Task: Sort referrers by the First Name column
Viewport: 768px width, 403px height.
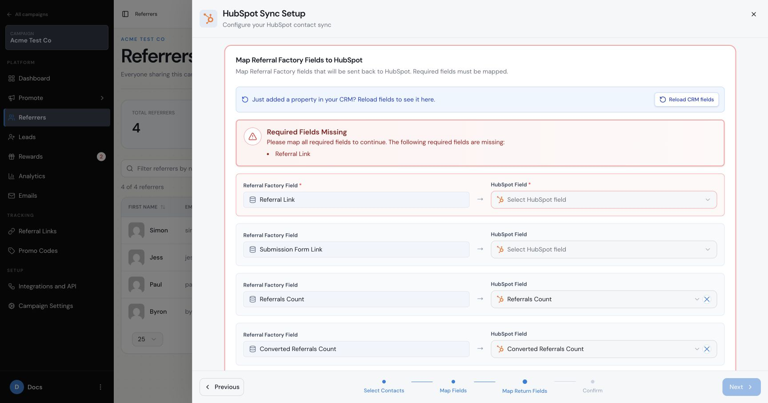Action: point(147,207)
